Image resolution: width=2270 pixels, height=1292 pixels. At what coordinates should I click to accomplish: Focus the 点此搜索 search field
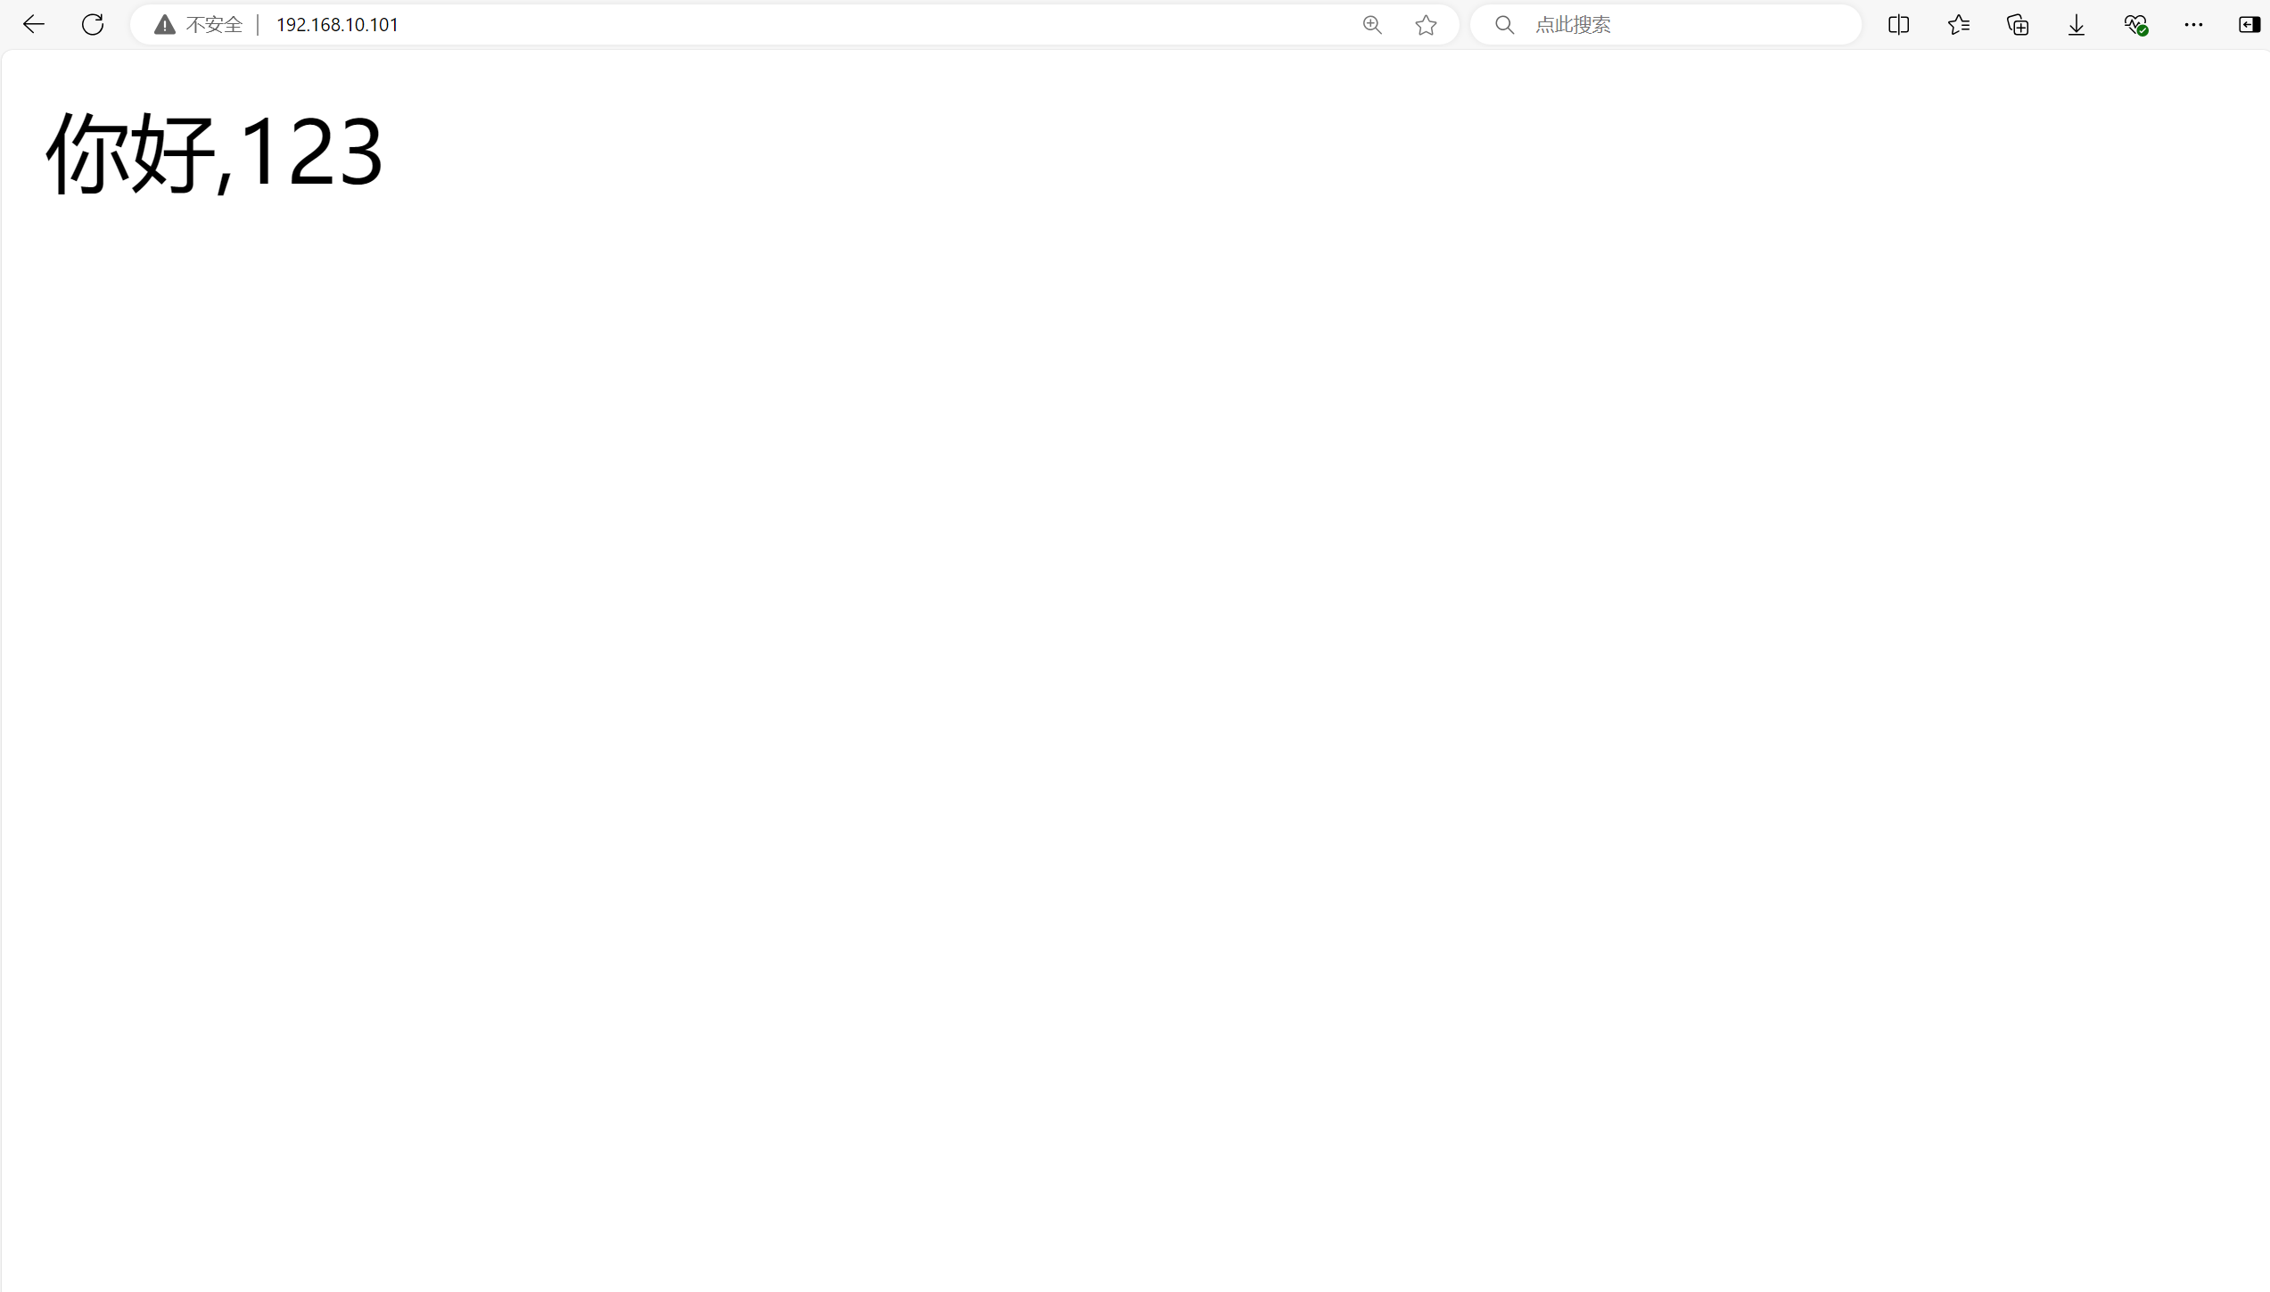(1676, 25)
